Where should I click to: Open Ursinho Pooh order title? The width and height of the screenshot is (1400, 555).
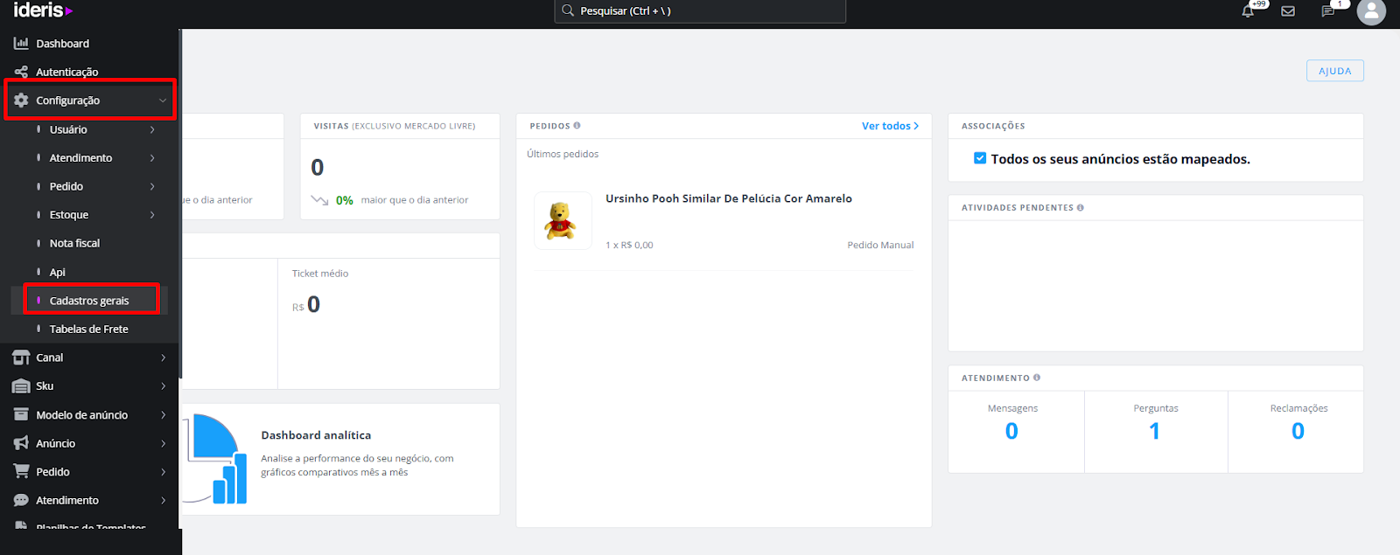[729, 198]
